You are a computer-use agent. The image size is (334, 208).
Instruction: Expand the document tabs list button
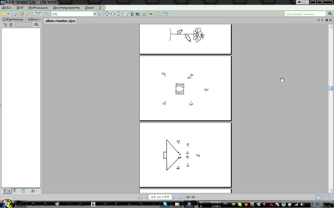tap(326, 20)
